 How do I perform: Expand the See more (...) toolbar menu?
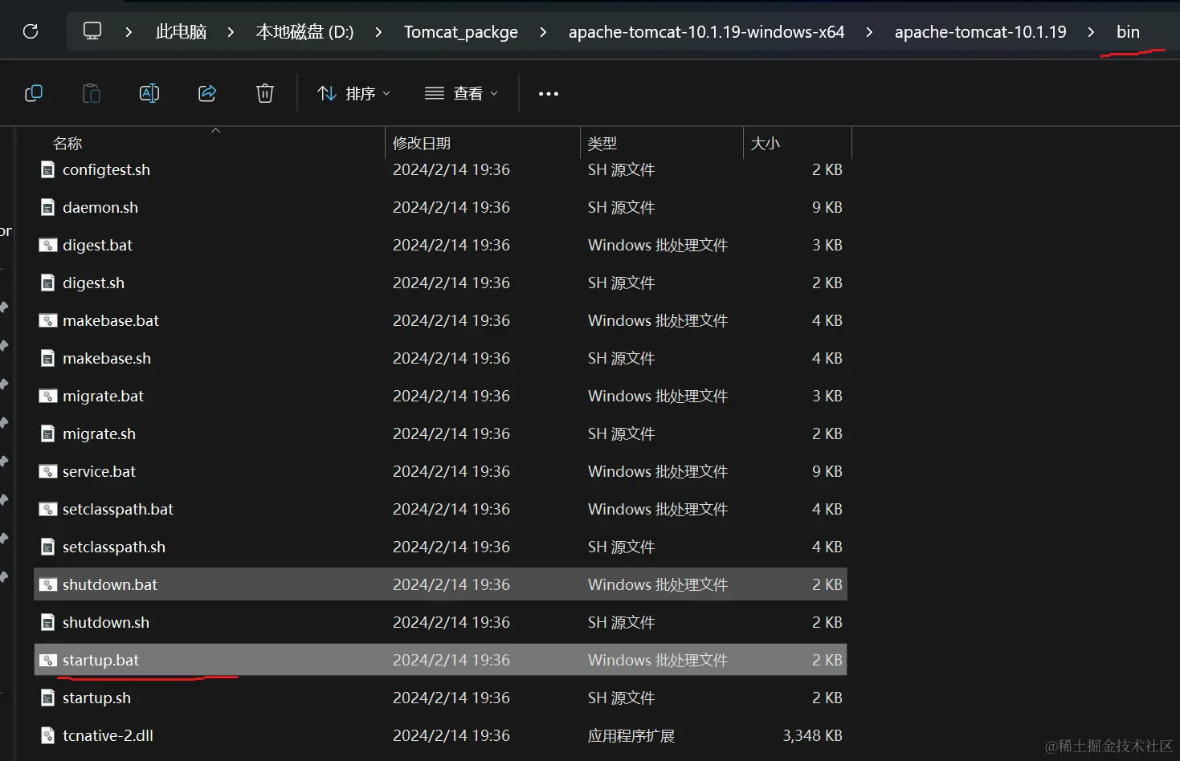pyautogui.click(x=548, y=93)
